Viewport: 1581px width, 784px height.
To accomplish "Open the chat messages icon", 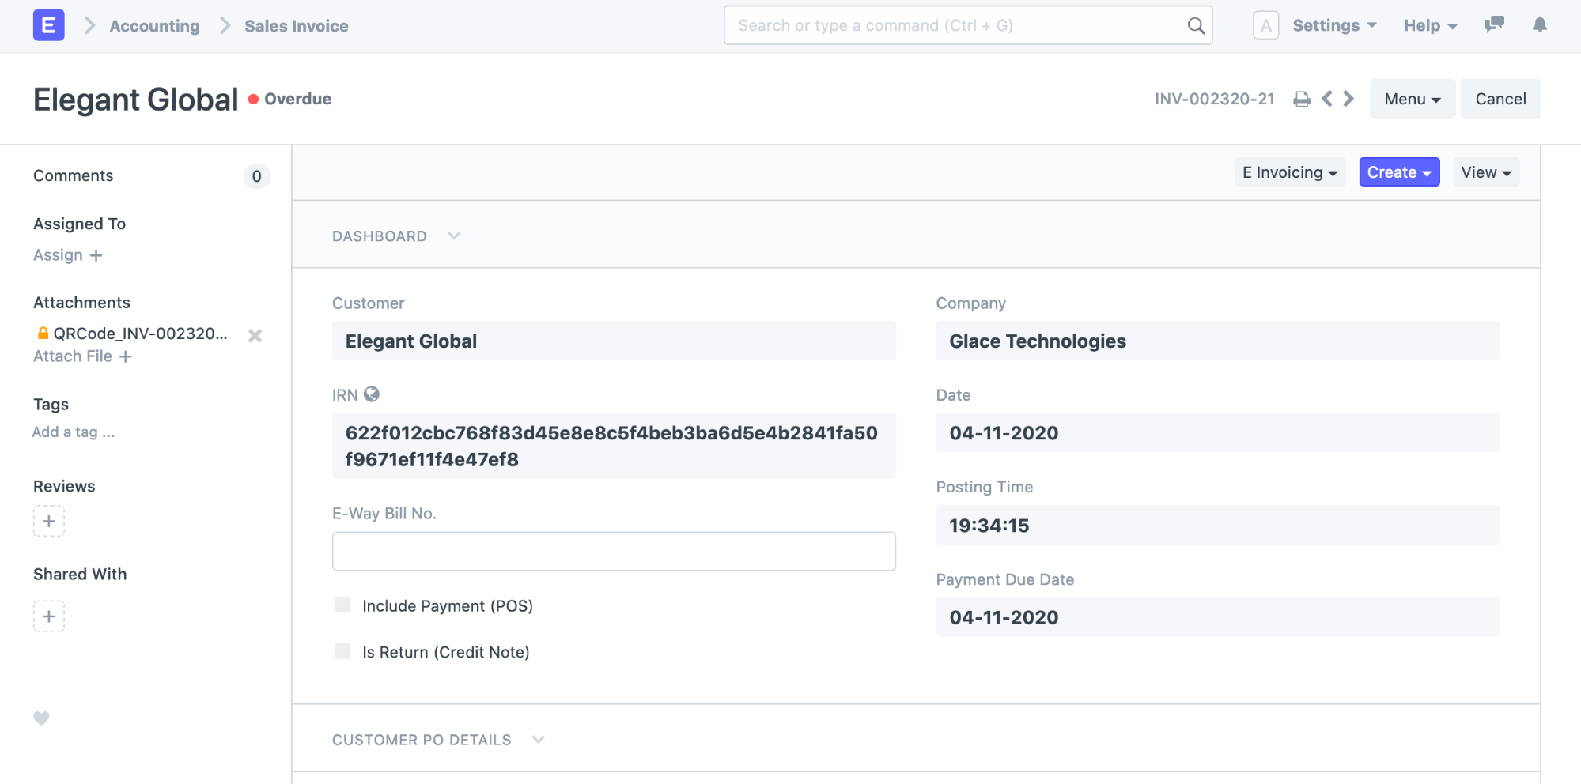I will [x=1493, y=24].
